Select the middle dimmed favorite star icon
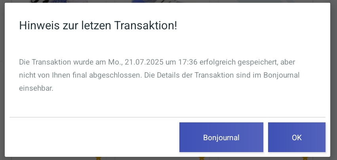The height and width of the screenshot is (160, 337). click(x=202, y=158)
